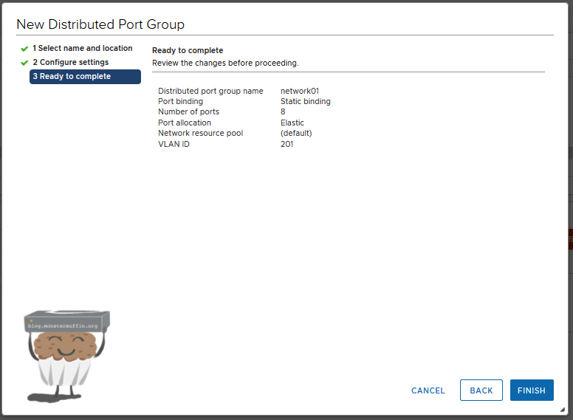Click green checkmark beside Select name and location
The width and height of the screenshot is (573, 420).
tap(24, 49)
